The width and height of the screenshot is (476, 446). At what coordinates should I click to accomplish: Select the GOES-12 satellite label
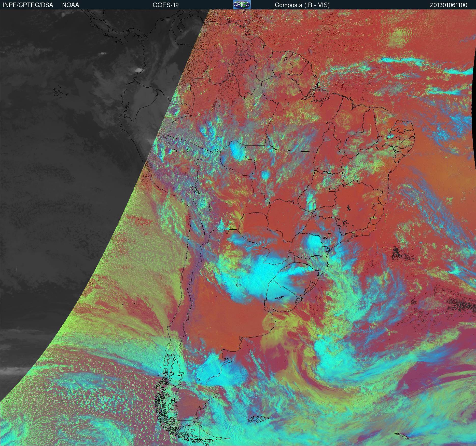[165, 5]
